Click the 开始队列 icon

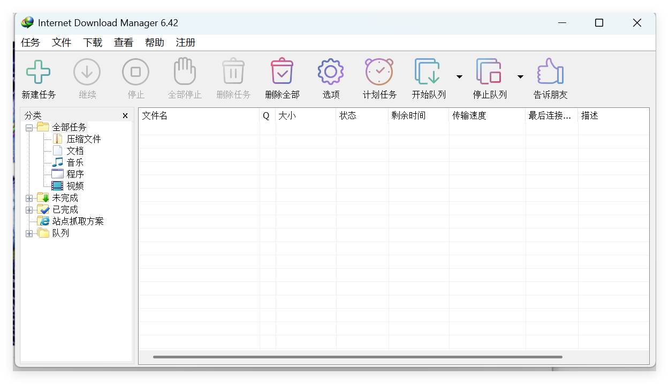click(x=428, y=72)
